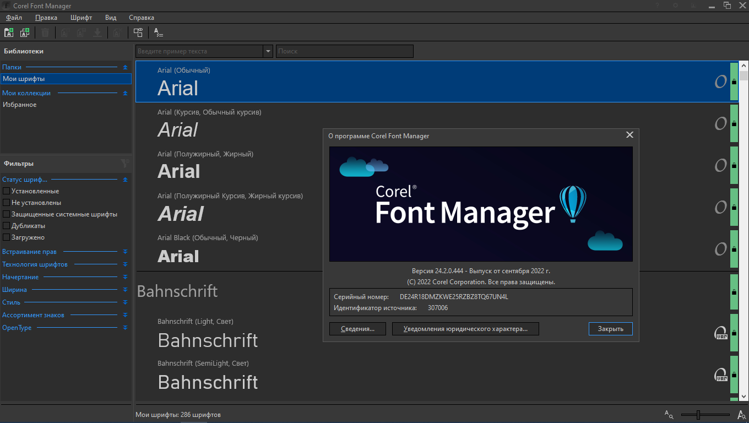
Task: Tick the Дубликаты filter checkbox
Action: (7, 226)
